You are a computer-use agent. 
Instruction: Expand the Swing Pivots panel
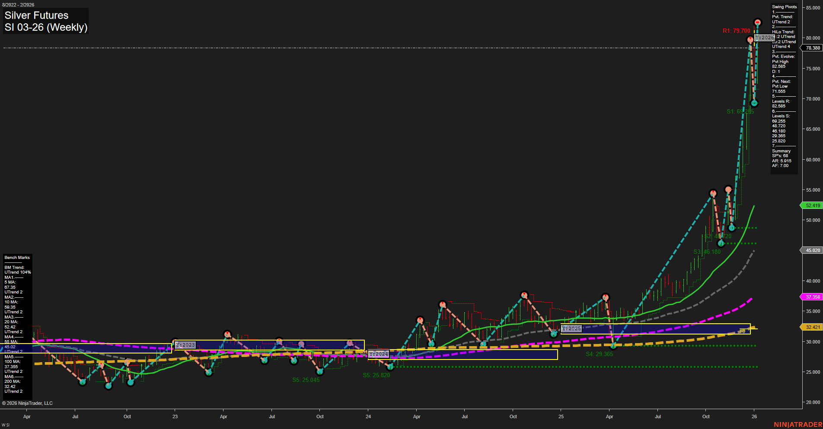(x=784, y=6)
